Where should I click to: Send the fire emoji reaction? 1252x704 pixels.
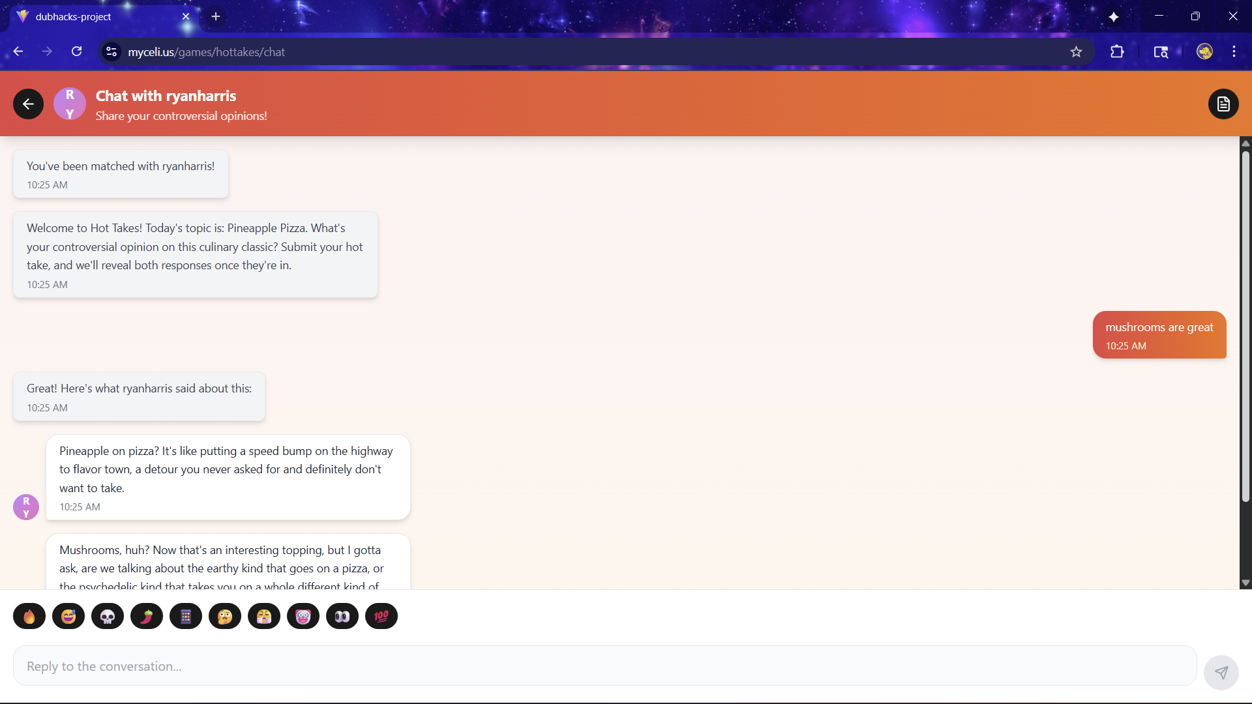coord(29,616)
